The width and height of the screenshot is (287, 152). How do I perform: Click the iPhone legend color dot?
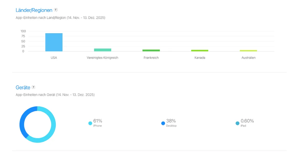click(x=90, y=123)
